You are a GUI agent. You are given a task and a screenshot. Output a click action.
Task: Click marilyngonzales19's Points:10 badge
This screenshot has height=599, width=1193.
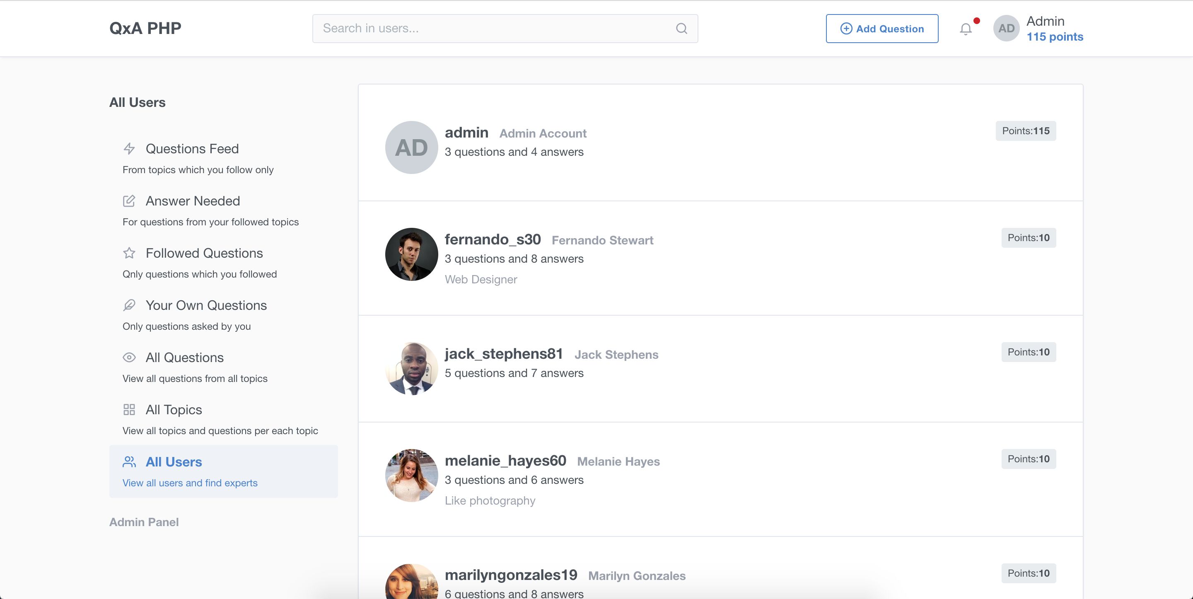pos(1029,573)
